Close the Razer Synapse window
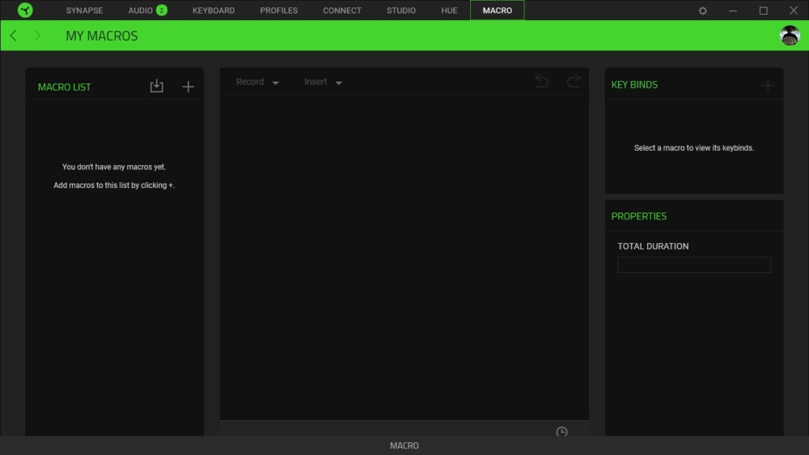809x455 pixels. (x=794, y=11)
